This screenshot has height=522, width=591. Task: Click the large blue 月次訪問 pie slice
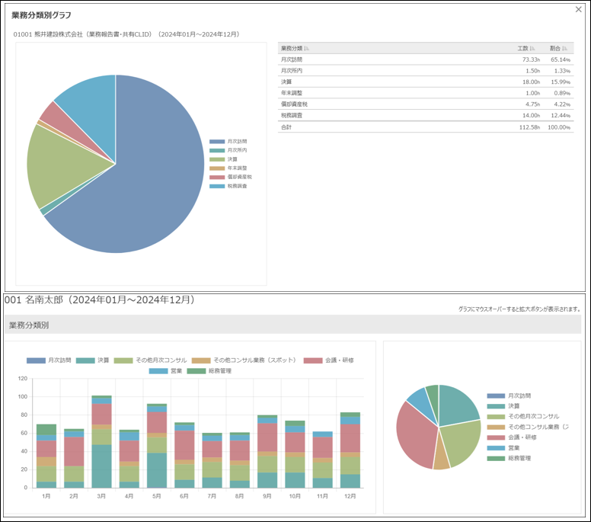145,183
